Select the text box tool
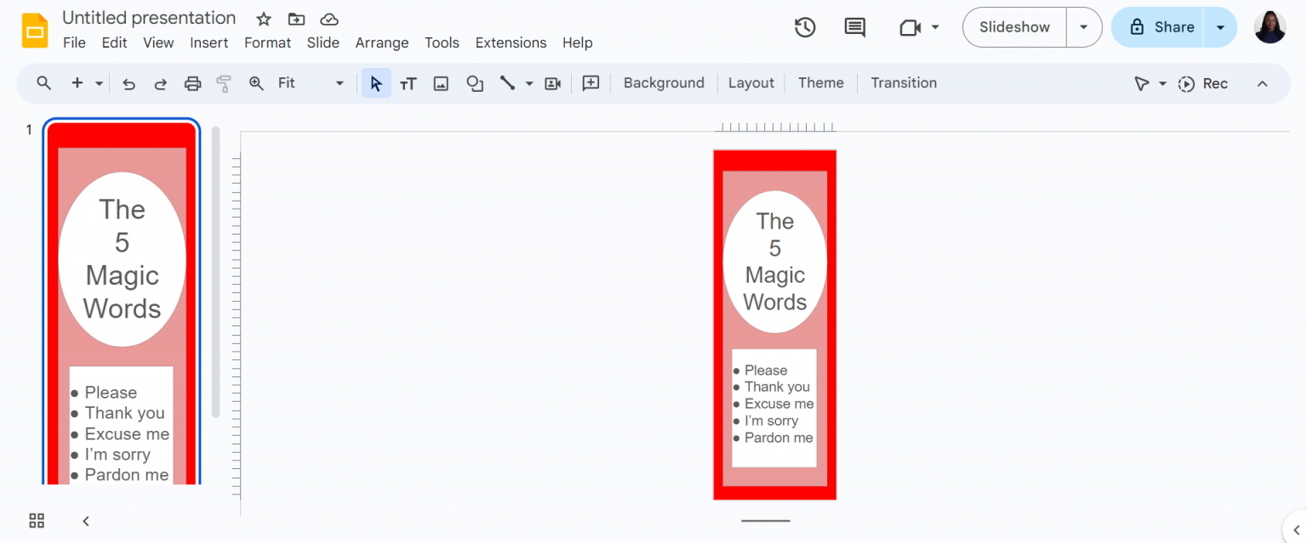Viewport: 1307px width, 543px height. (408, 82)
